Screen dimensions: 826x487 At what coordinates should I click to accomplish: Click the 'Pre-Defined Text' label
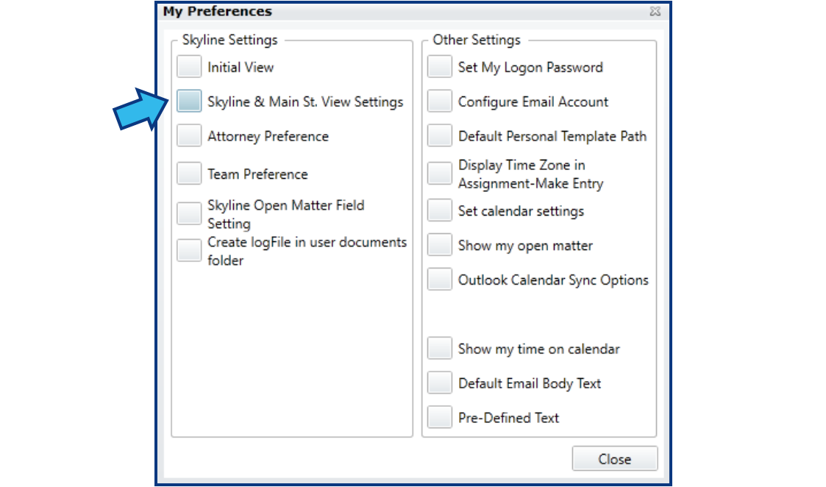coord(508,419)
